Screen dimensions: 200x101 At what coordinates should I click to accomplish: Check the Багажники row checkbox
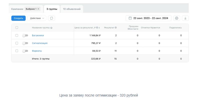(17, 35)
